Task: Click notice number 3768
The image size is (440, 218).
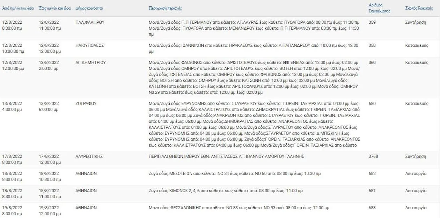Action: pos(373,157)
